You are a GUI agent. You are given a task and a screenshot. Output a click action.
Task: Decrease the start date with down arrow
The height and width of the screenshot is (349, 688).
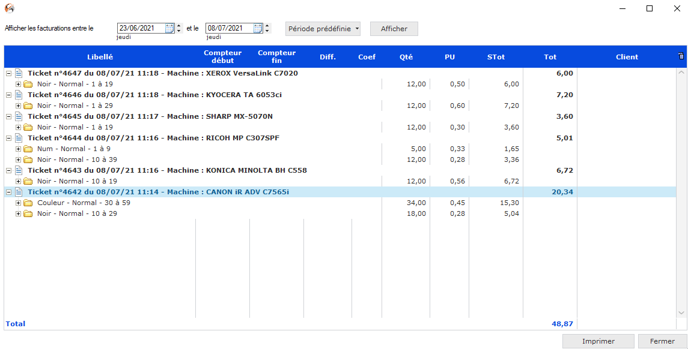[179, 31]
